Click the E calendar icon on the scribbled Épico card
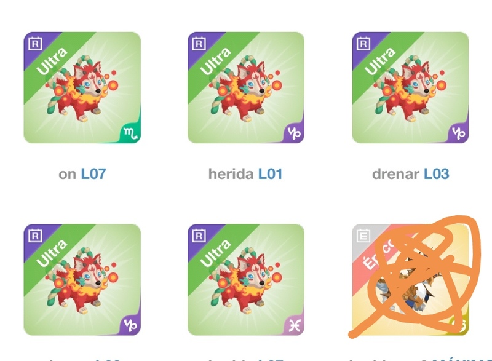Image resolution: width=492 pixels, height=361 pixels. point(363,236)
